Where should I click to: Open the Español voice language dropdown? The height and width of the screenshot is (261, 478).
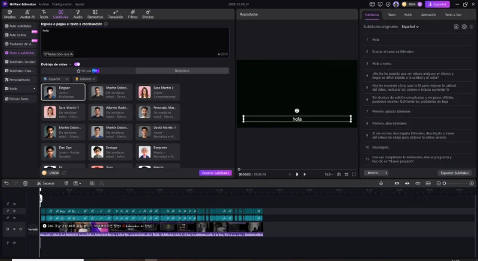pos(56,79)
